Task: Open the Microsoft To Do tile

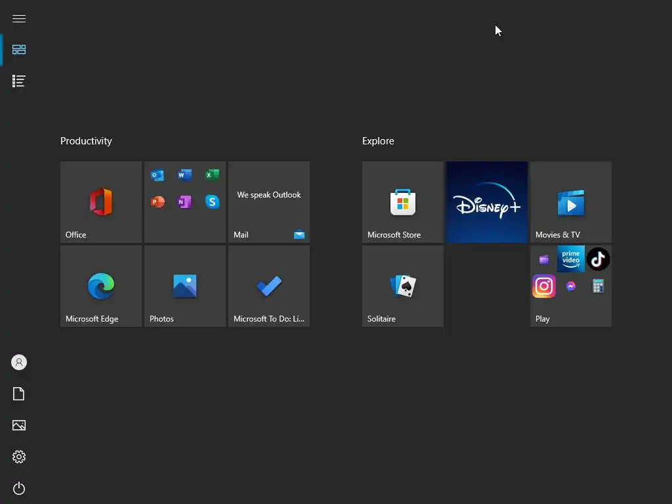Action: pyautogui.click(x=269, y=286)
